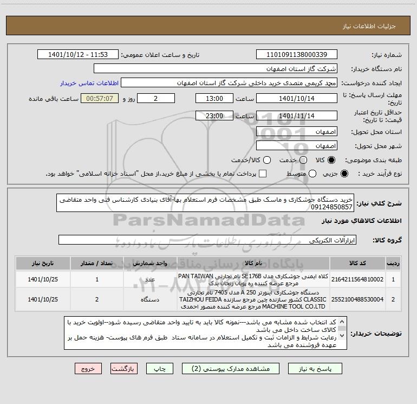Click scroll-up arrow in توضیحات خریدار box
Image resolution: width=417 pixels, height=404 pixels.
[342, 322]
